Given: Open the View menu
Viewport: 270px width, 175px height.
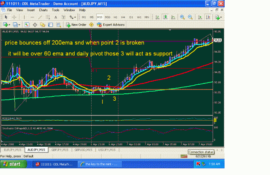Looking at the screenshot, I should pos(19,10).
